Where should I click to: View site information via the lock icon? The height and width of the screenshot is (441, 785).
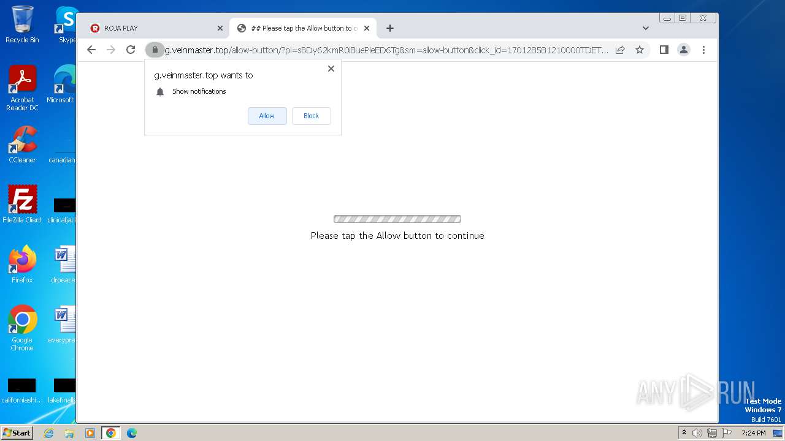coord(155,50)
